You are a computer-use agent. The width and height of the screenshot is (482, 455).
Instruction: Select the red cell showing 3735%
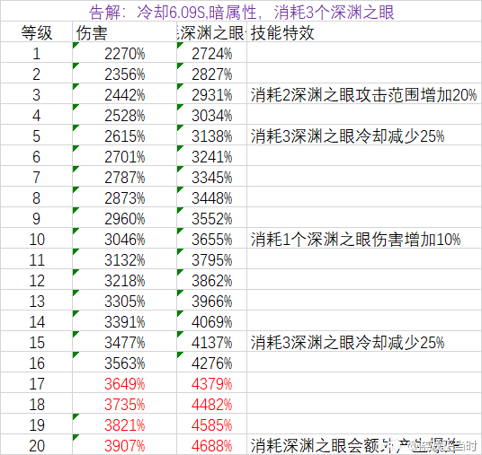tap(124, 403)
